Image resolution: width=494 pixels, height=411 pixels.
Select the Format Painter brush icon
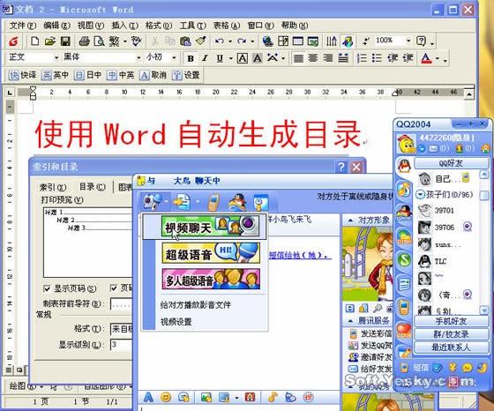(x=201, y=41)
